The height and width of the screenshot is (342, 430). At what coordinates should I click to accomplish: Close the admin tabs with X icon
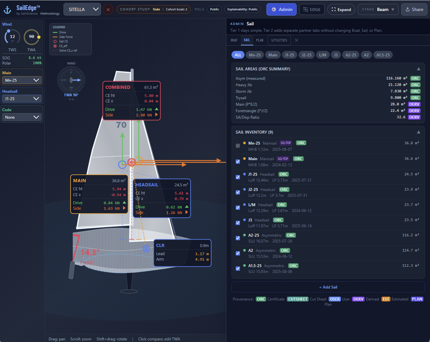297,40
